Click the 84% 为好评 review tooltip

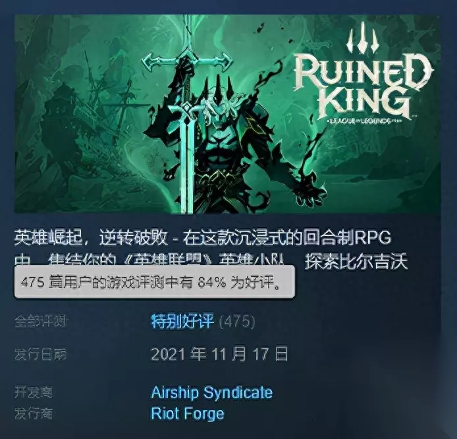pos(155,281)
